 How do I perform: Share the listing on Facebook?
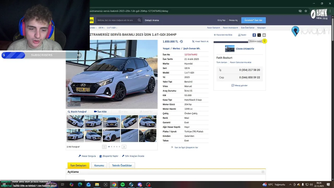point(254,35)
